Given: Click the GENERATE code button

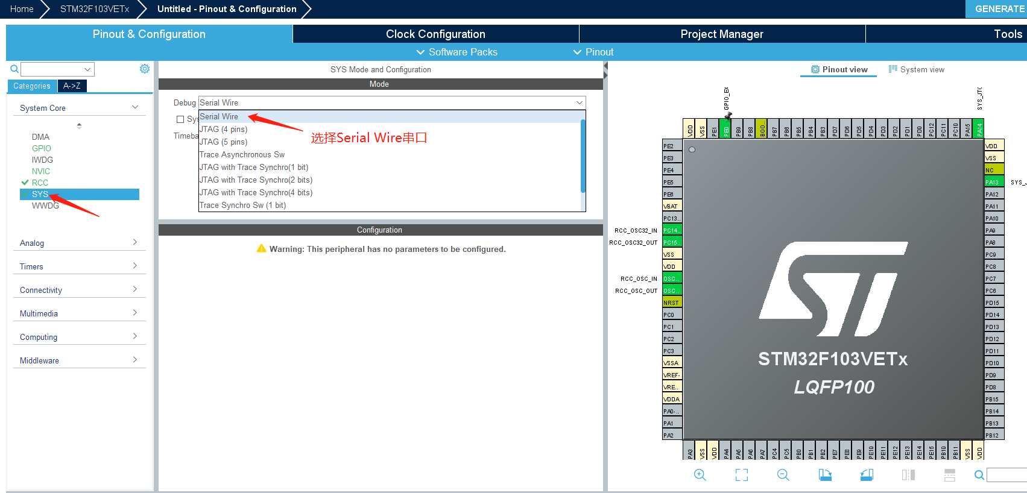Looking at the screenshot, I should (x=997, y=9).
